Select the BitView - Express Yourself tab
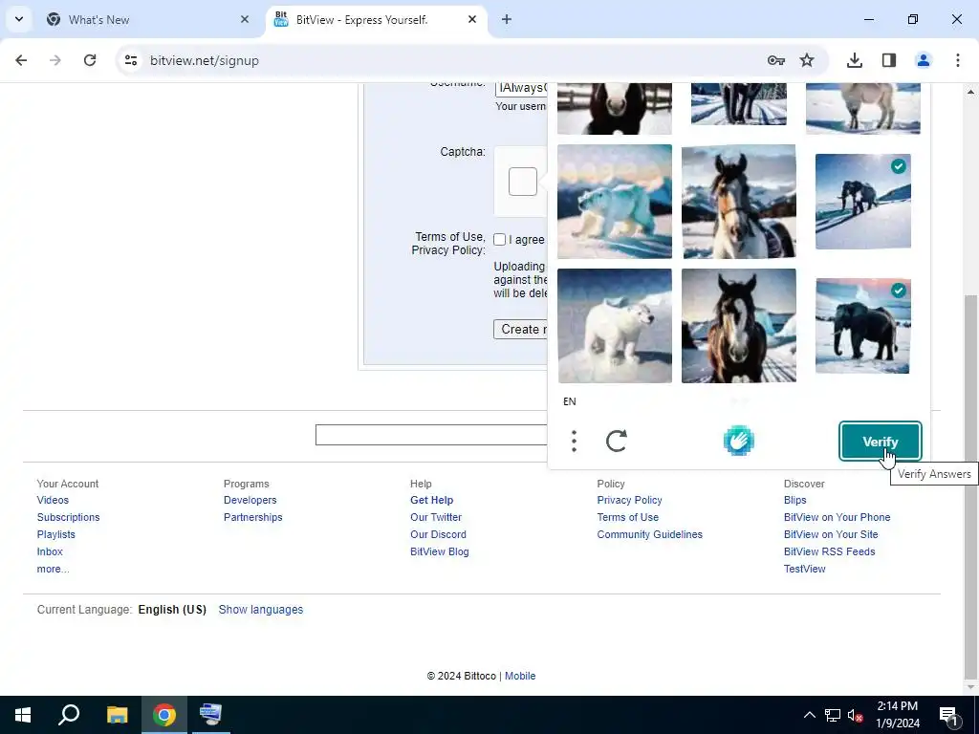Screen dimensions: 979x734 click(377, 19)
